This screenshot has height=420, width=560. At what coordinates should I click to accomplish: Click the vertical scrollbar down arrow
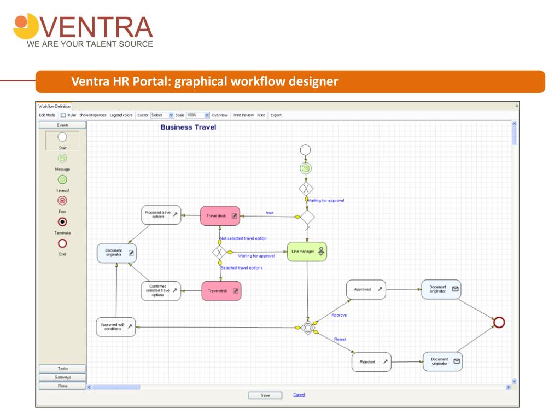coord(514,381)
